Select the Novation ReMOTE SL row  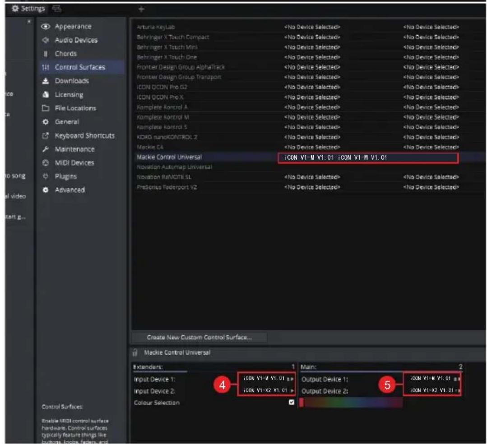coord(309,177)
